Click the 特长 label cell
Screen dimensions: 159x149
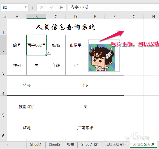point(27,85)
